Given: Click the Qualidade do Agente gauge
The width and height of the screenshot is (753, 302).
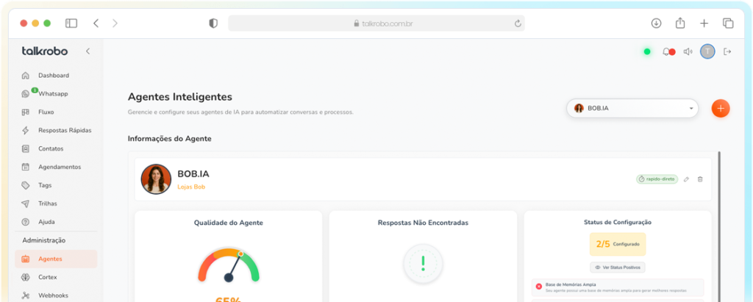Looking at the screenshot, I should (229, 266).
